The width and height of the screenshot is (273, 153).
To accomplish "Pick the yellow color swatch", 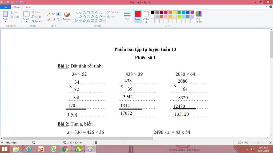I will (175, 12).
